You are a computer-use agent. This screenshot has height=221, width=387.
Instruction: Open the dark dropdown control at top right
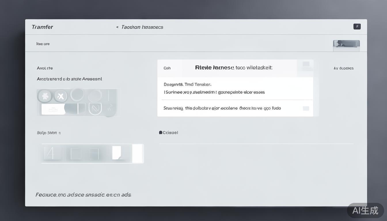(346, 44)
